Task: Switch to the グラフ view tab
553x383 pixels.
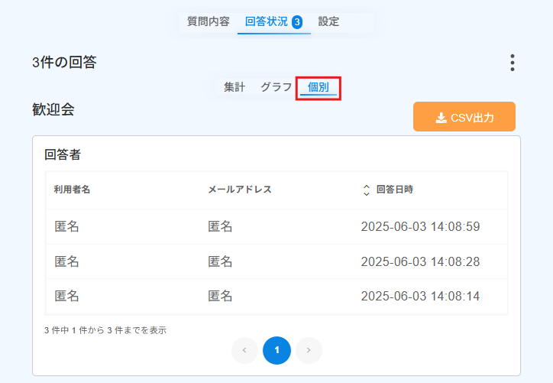Action: pos(276,87)
